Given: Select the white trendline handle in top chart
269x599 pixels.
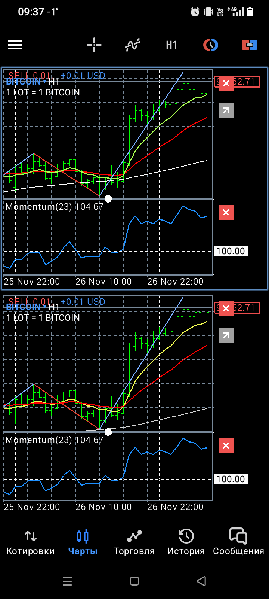Looking at the screenshot, I should coord(108,199).
